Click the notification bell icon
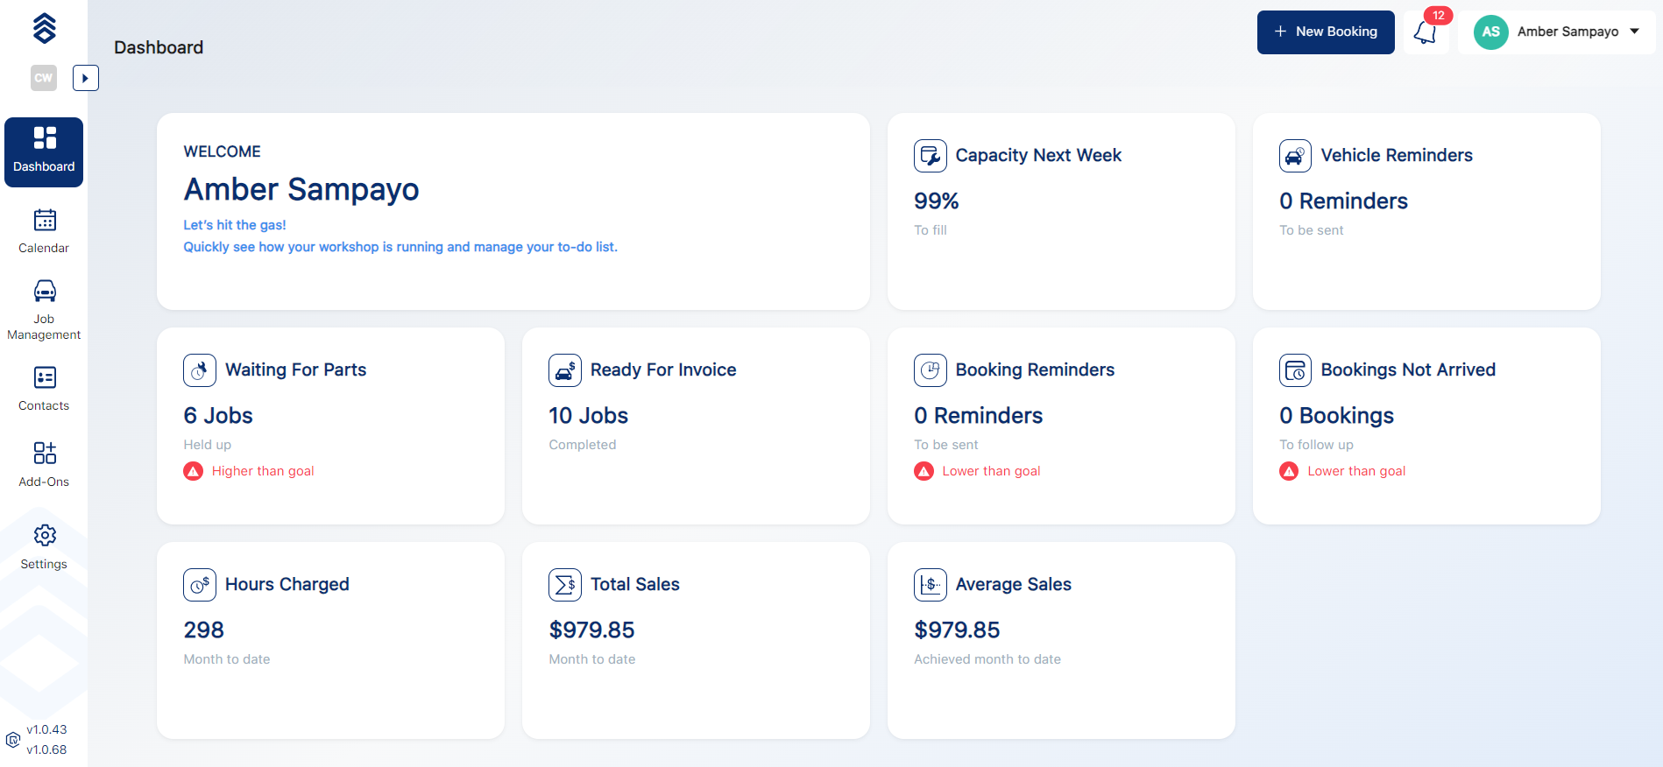The image size is (1663, 767). pos(1426,33)
